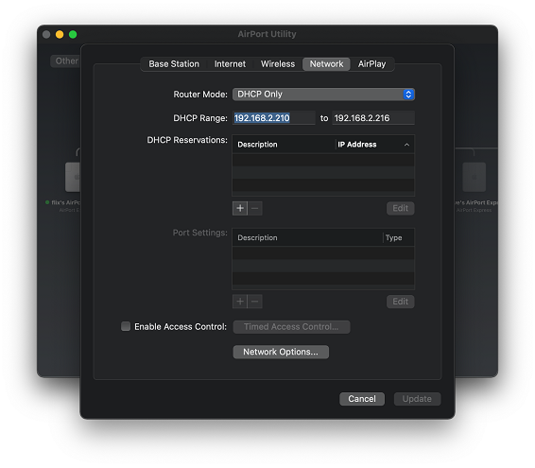Image resolution: width=535 pixels, height=468 pixels.
Task: Click the green zoom window button
Action: [x=73, y=34]
